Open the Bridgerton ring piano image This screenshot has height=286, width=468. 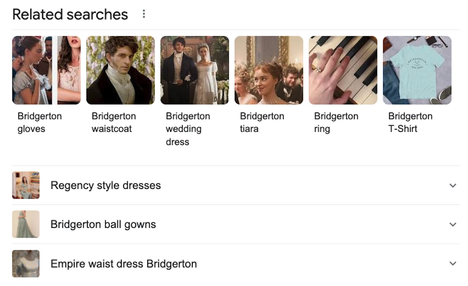(343, 70)
